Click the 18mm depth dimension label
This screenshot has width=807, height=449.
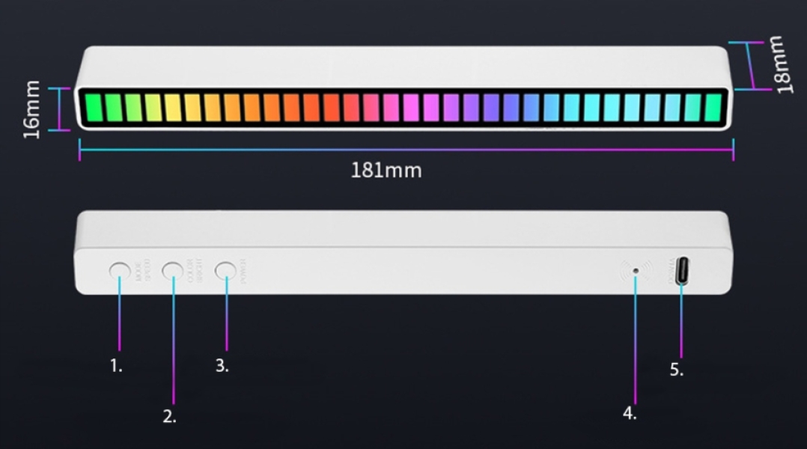[x=784, y=64]
